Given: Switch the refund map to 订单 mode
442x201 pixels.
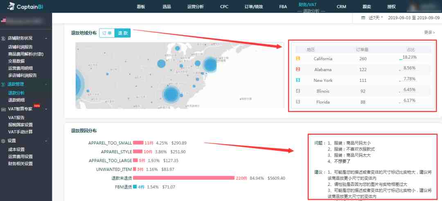Looking at the screenshot, I should click(107, 33).
